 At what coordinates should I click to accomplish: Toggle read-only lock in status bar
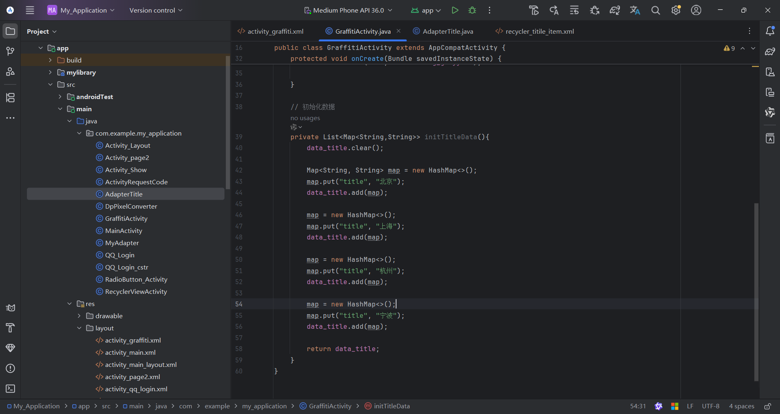click(x=767, y=406)
